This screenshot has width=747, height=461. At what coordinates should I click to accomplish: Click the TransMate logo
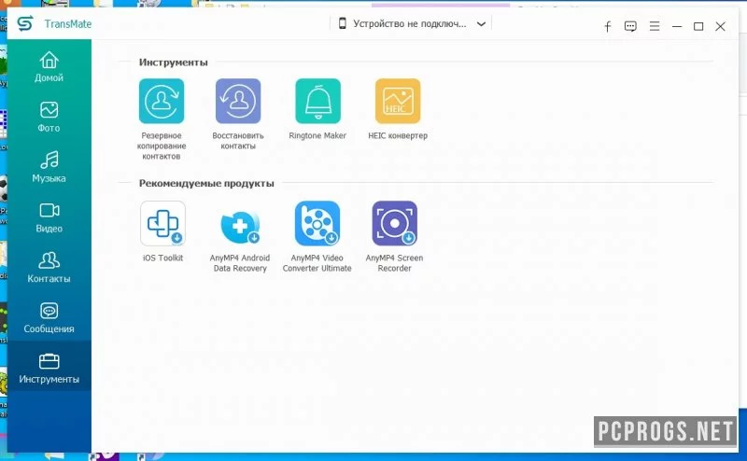coord(25,23)
